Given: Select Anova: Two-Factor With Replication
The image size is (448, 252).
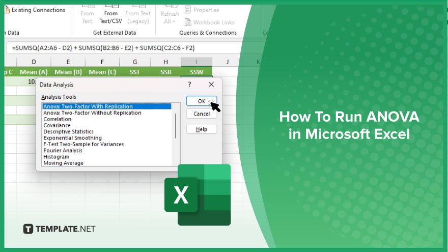Looking at the screenshot, I should pyautogui.click(x=107, y=106).
